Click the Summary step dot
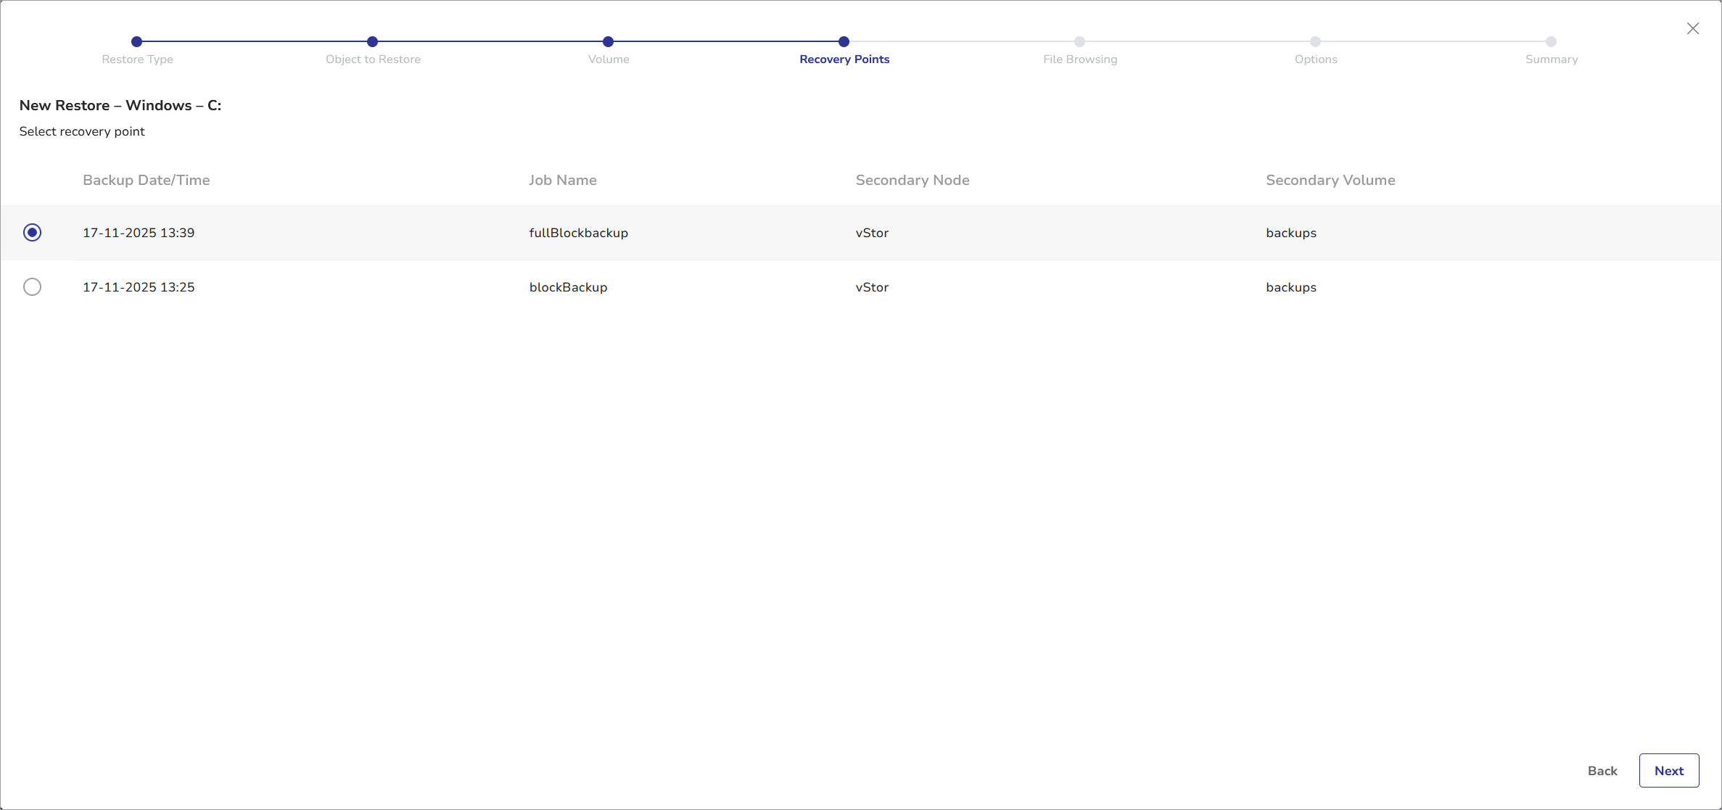Image resolution: width=1722 pixels, height=810 pixels. point(1551,41)
